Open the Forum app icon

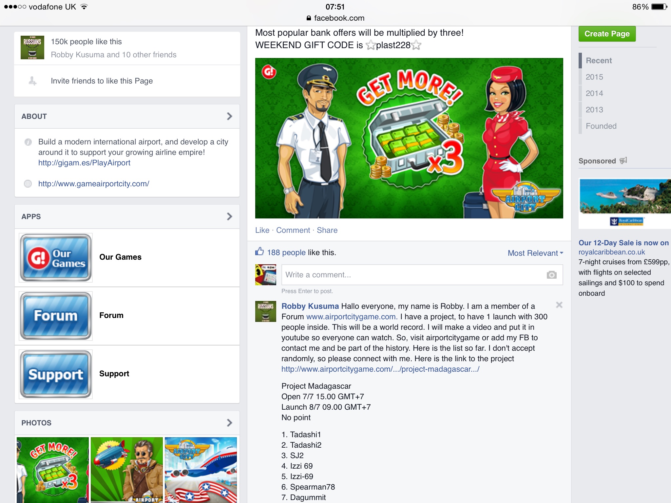click(x=56, y=316)
